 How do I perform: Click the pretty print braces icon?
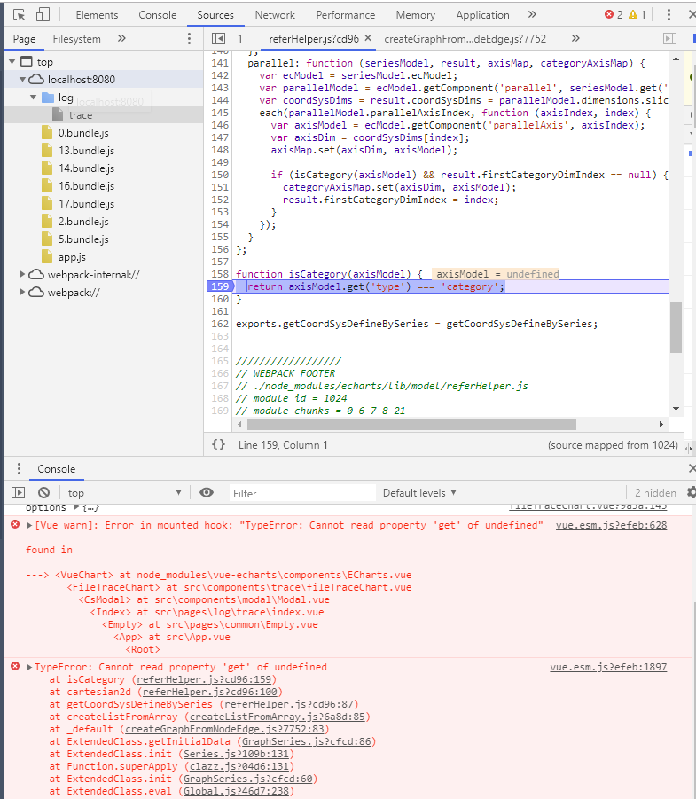pyautogui.click(x=218, y=444)
